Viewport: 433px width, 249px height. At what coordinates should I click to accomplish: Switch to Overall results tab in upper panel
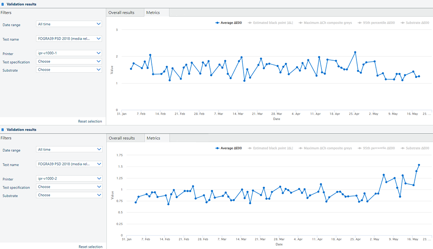click(121, 13)
